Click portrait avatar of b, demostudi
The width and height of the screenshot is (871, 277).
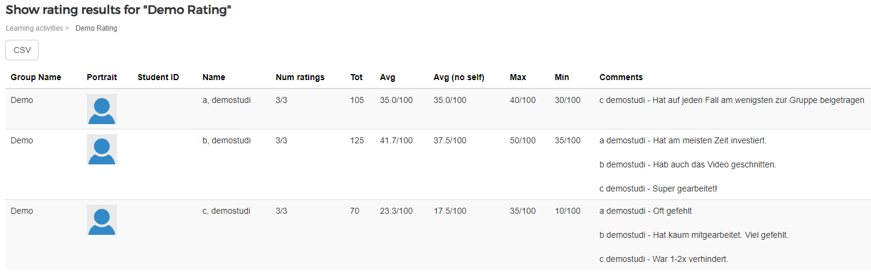point(102,149)
